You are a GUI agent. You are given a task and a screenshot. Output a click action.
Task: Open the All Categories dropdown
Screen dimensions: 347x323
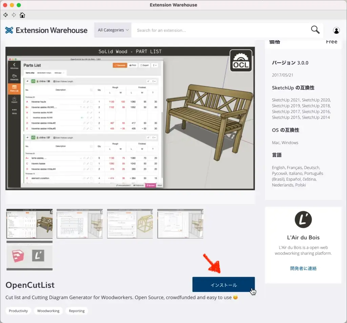[x=113, y=30]
